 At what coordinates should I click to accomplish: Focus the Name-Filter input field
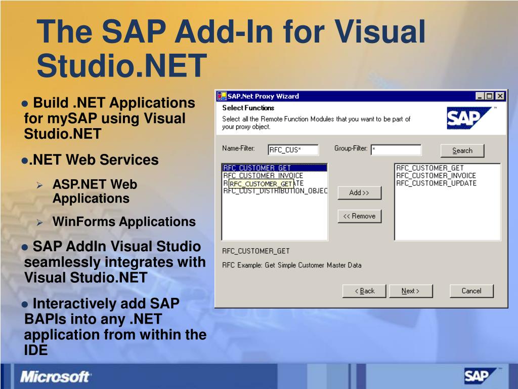pyautogui.click(x=293, y=150)
